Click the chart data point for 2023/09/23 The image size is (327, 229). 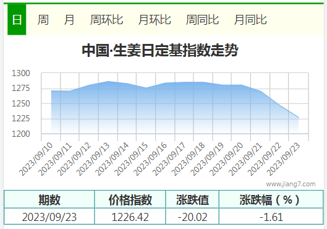298,118
